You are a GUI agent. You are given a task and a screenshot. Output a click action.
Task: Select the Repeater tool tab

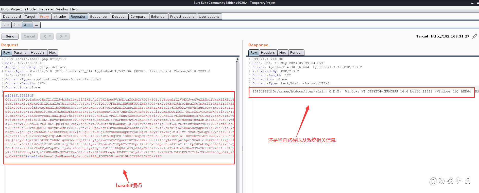(x=78, y=16)
